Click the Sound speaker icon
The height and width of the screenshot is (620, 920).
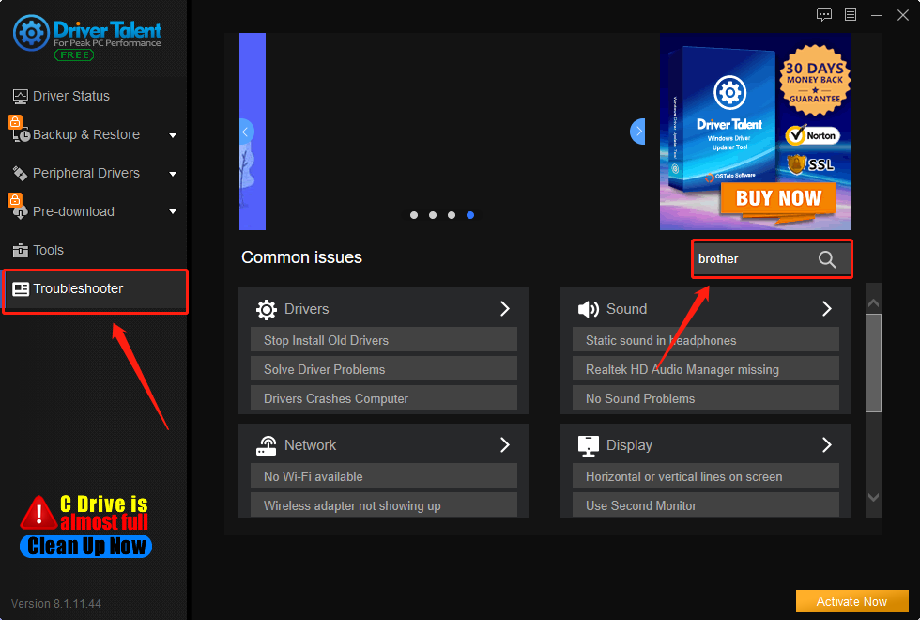click(x=589, y=309)
